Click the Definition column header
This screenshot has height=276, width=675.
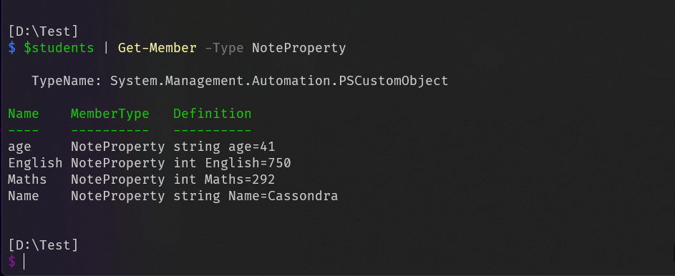pos(212,114)
